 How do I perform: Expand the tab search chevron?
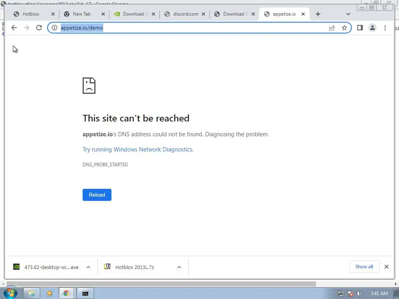tap(348, 14)
